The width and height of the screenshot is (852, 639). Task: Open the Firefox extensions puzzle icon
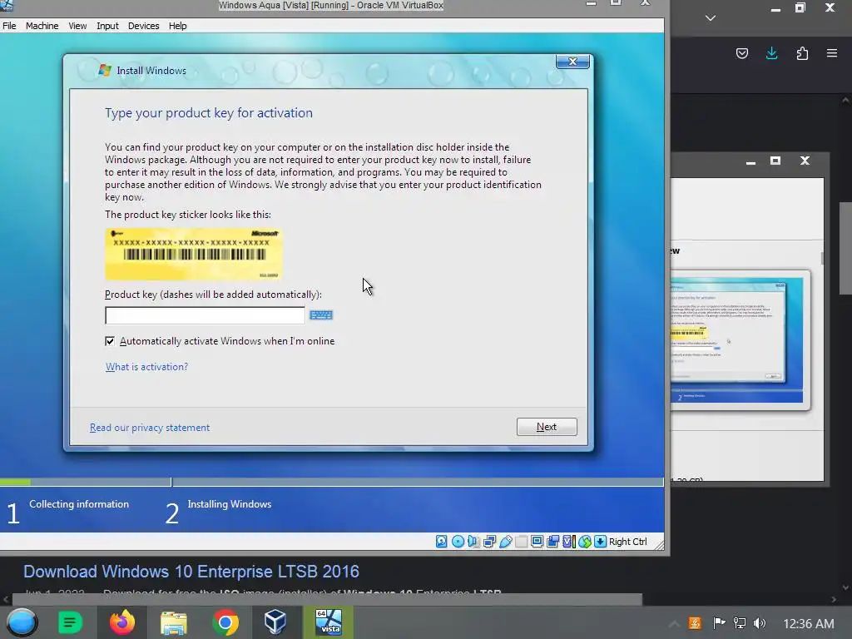[x=802, y=53]
